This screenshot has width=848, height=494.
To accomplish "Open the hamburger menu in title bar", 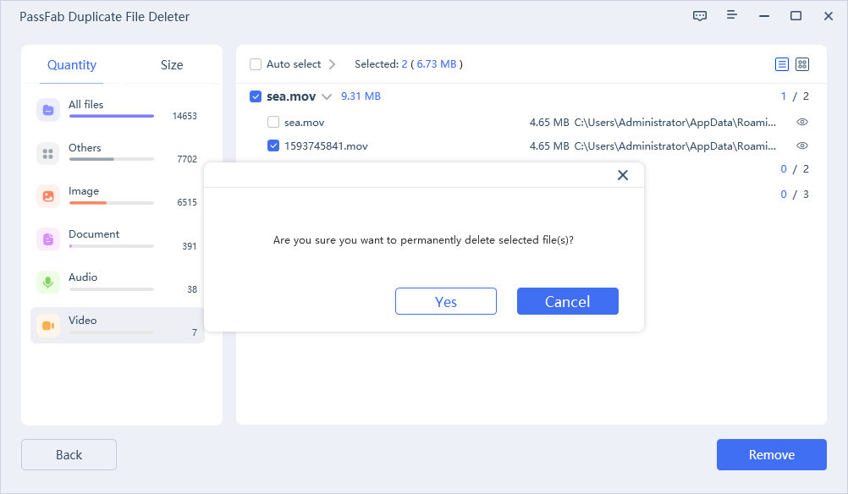I will pos(732,16).
